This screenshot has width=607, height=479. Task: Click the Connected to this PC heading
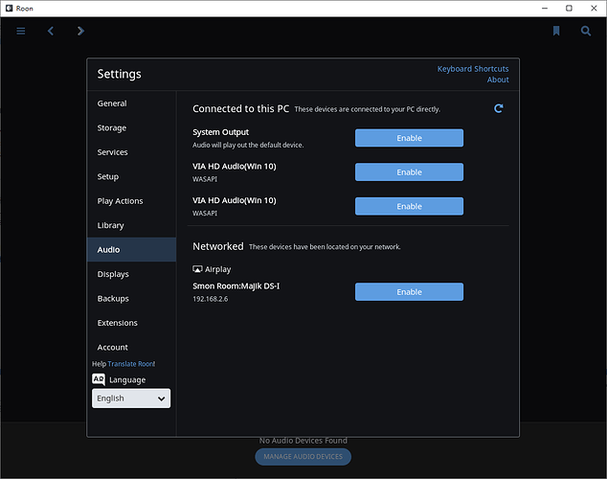pos(240,109)
